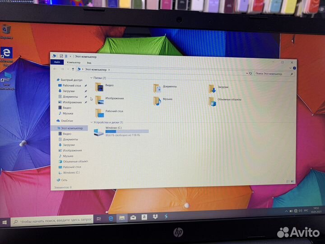Screen dimensions: 325x244
Task: Open the Файл ribbon tab
Action: pos(57,62)
